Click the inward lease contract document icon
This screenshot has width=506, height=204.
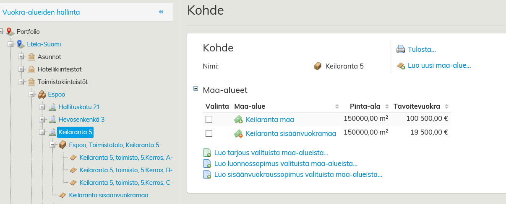(x=207, y=174)
